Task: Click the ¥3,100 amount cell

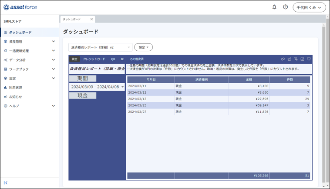Action: pyautogui.click(x=249, y=86)
